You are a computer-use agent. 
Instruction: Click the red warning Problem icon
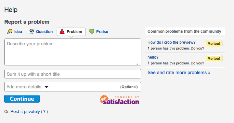pos(62,32)
